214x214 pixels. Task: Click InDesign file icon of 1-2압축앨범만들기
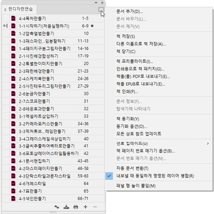[x=13, y=33]
